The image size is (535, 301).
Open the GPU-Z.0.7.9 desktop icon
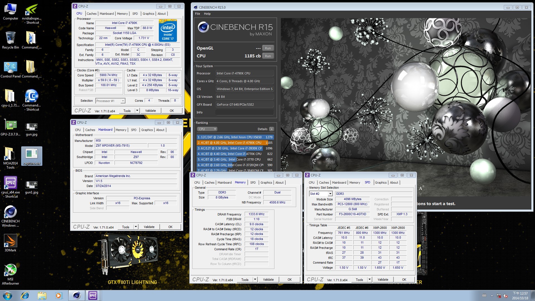(x=11, y=127)
